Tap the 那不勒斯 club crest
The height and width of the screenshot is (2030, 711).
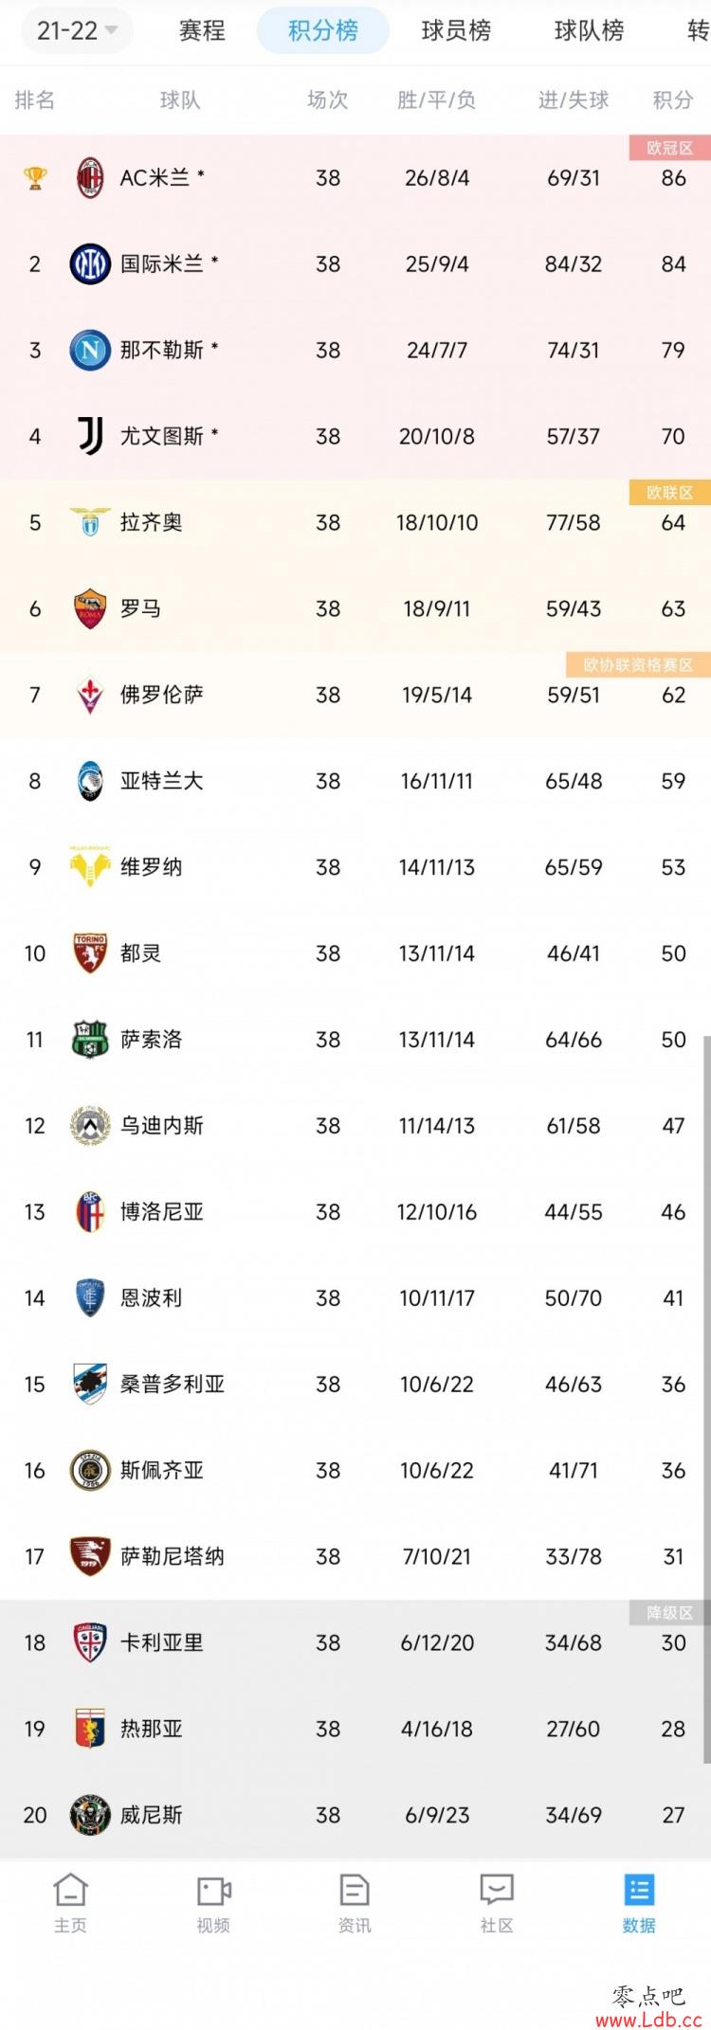coord(90,350)
